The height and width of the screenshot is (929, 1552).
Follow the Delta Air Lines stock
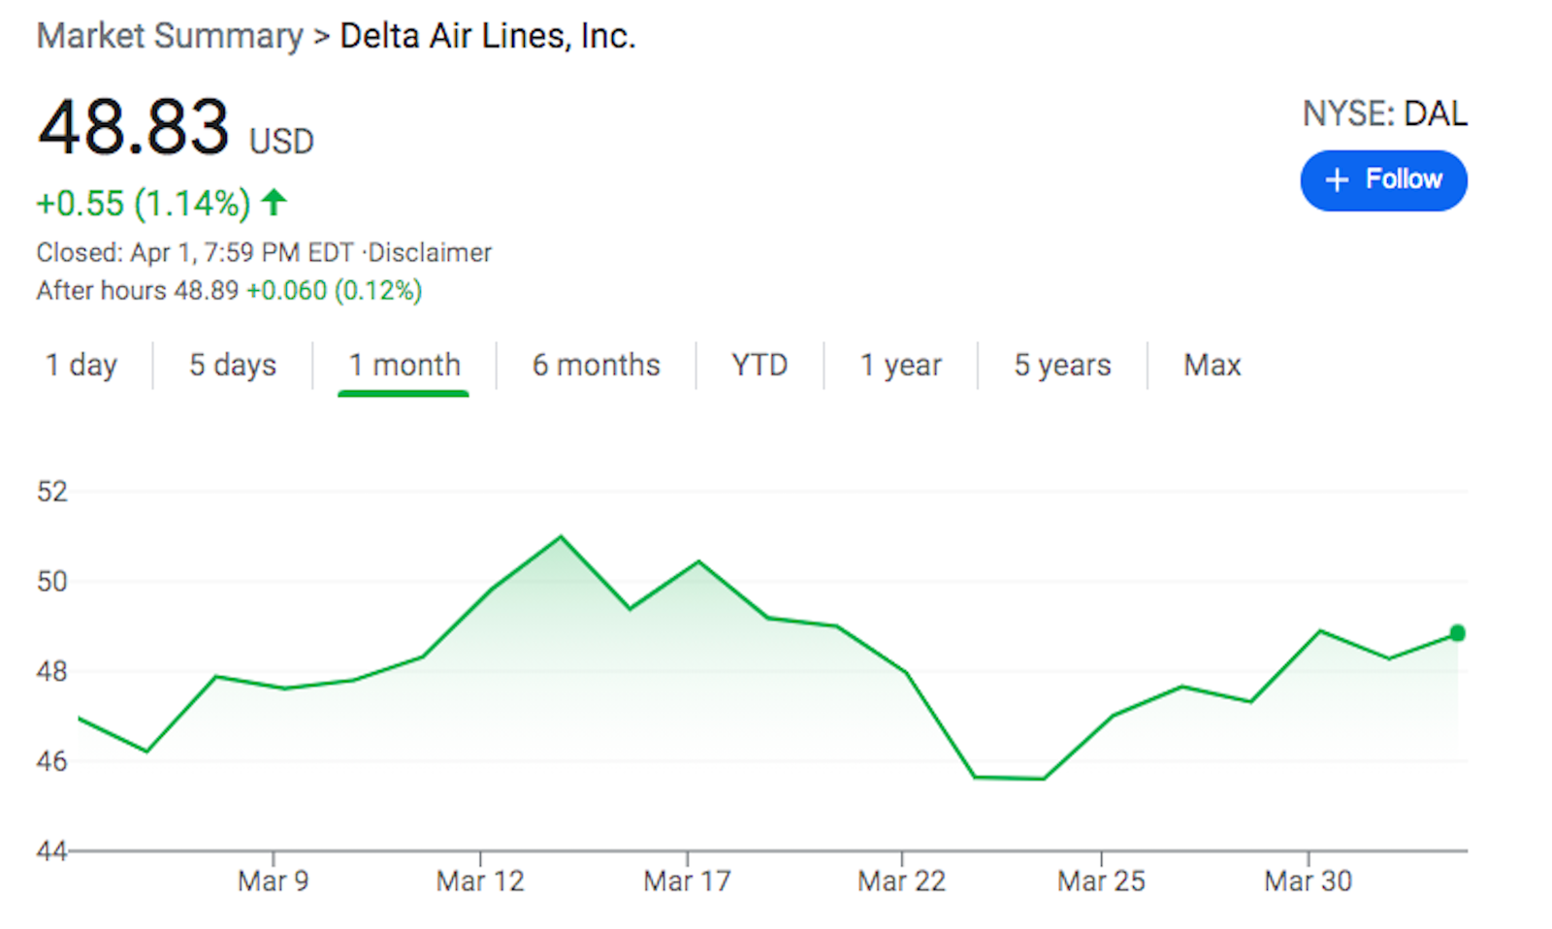pyautogui.click(x=1383, y=179)
